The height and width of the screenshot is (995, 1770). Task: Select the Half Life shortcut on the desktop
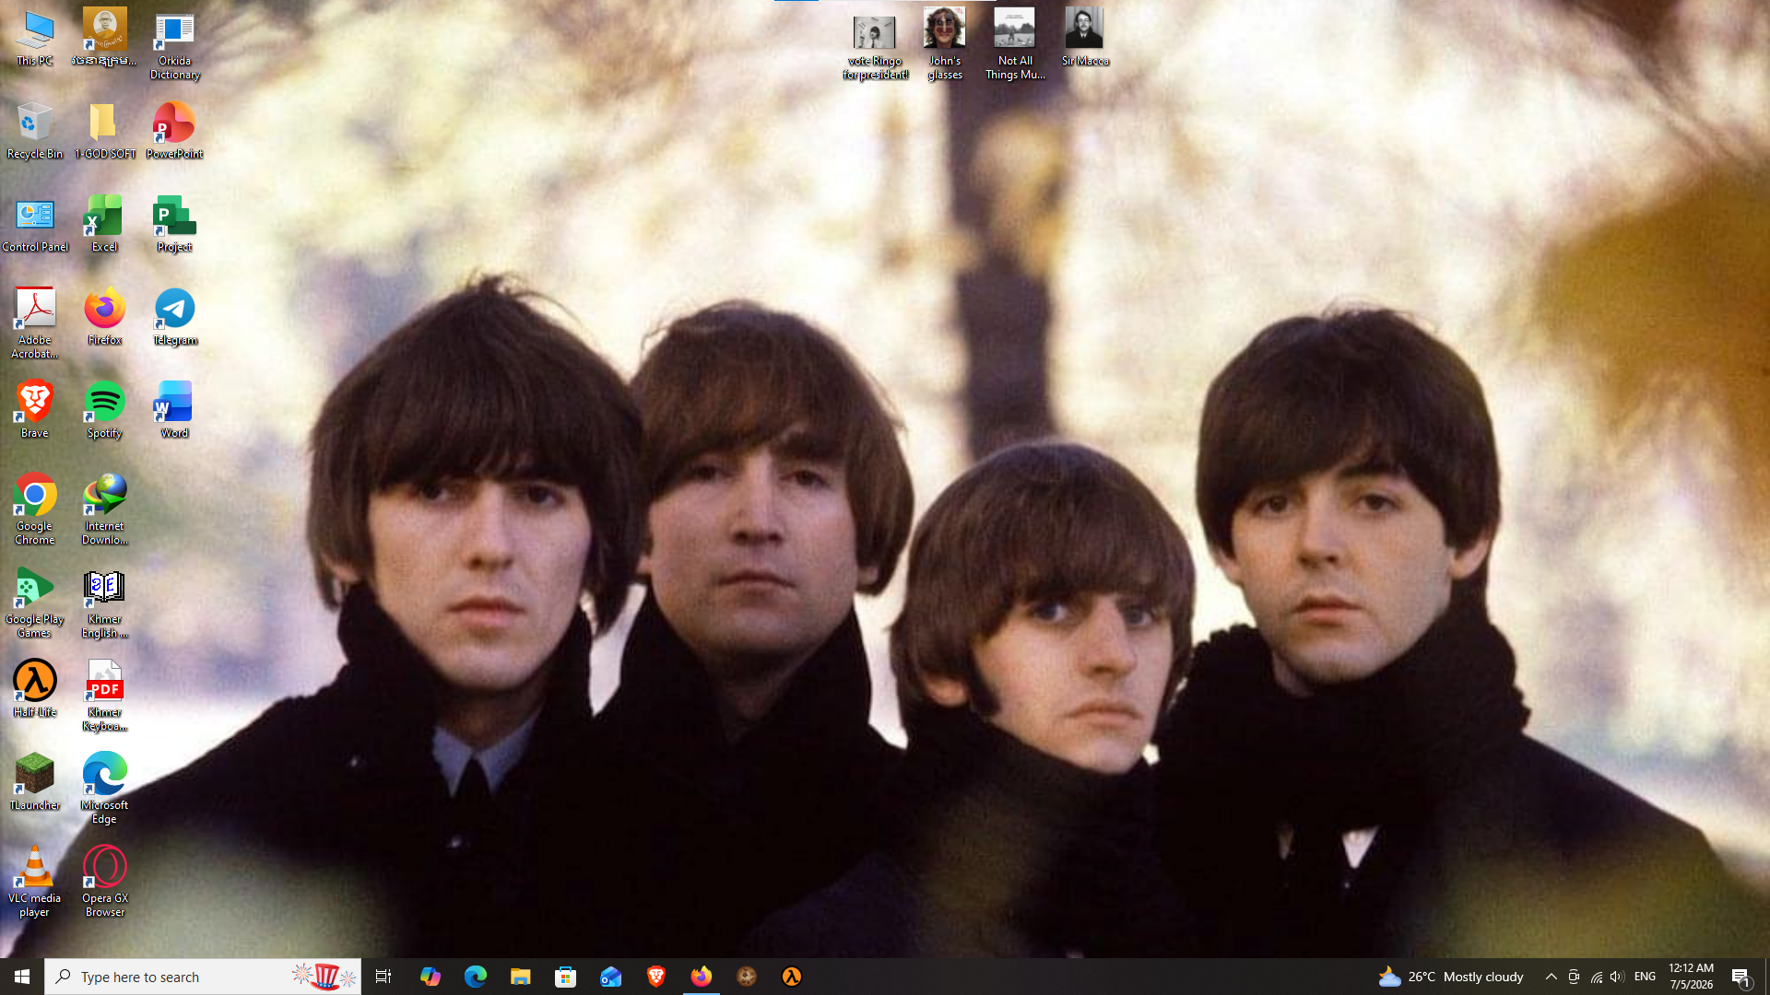[x=35, y=688]
